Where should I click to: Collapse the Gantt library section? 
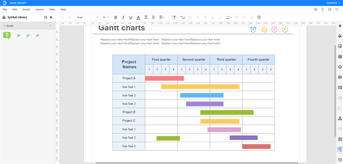click(5, 26)
